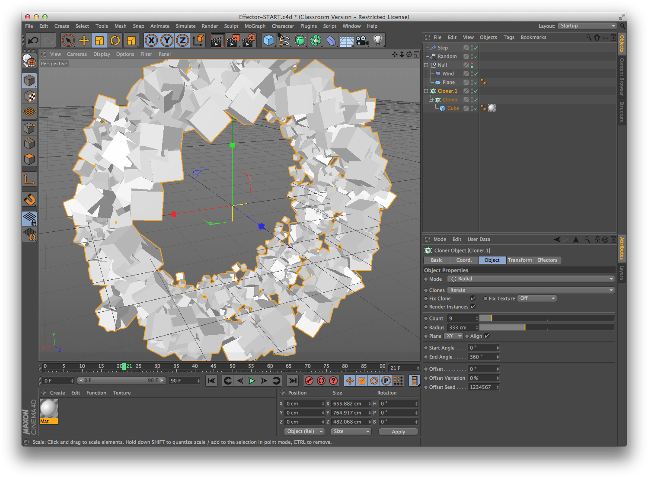The width and height of the screenshot is (648, 477).
Task: Open the Mode Radial dropdown
Action: pyautogui.click(x=531, y=279)
